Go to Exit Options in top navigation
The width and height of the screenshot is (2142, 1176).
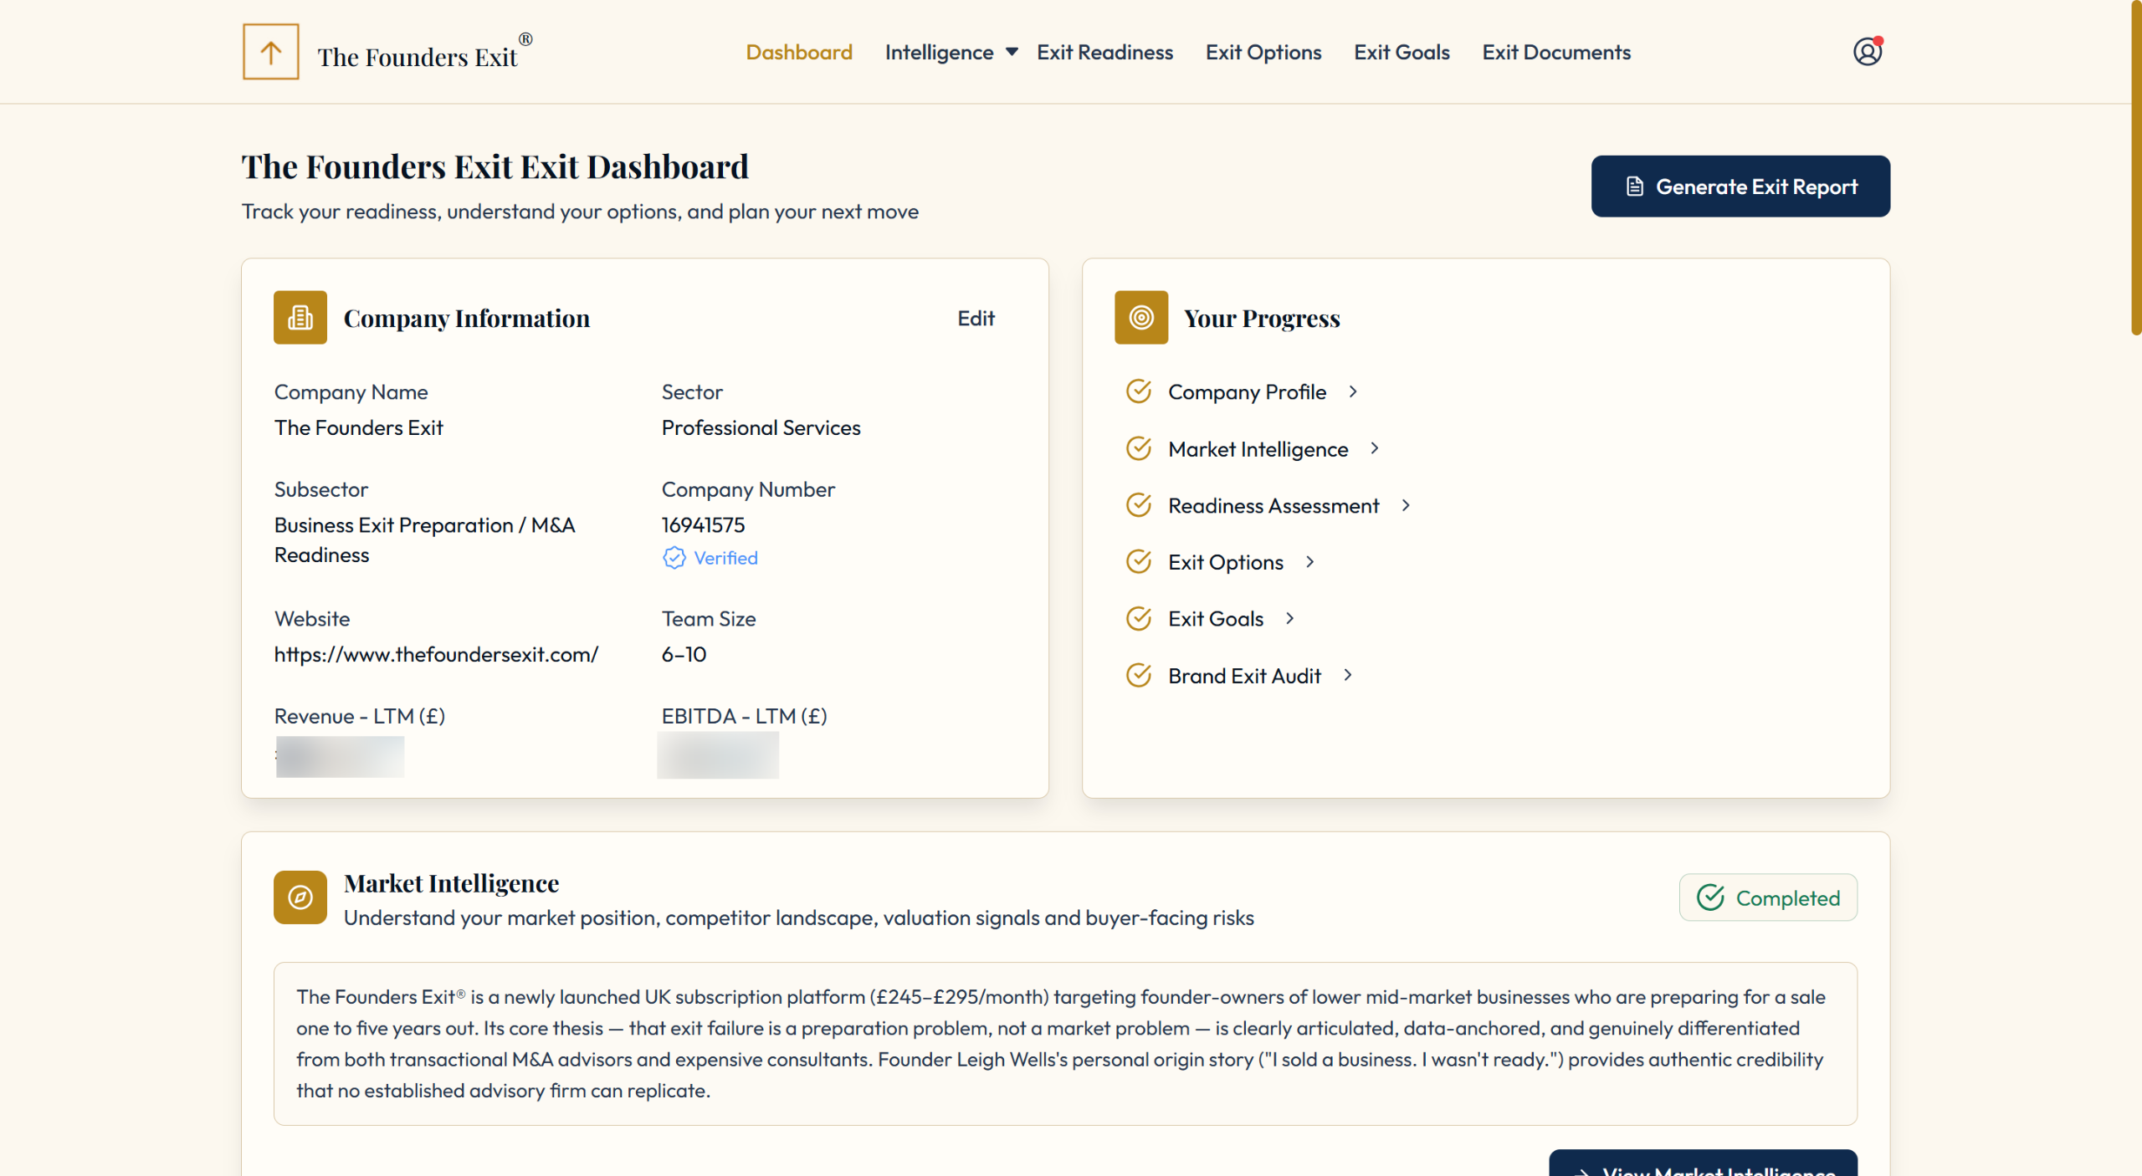coord(1263,52)
